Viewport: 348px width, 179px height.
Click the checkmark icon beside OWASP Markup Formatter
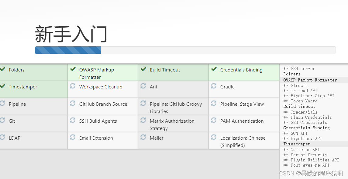click(x=73, y=69)
